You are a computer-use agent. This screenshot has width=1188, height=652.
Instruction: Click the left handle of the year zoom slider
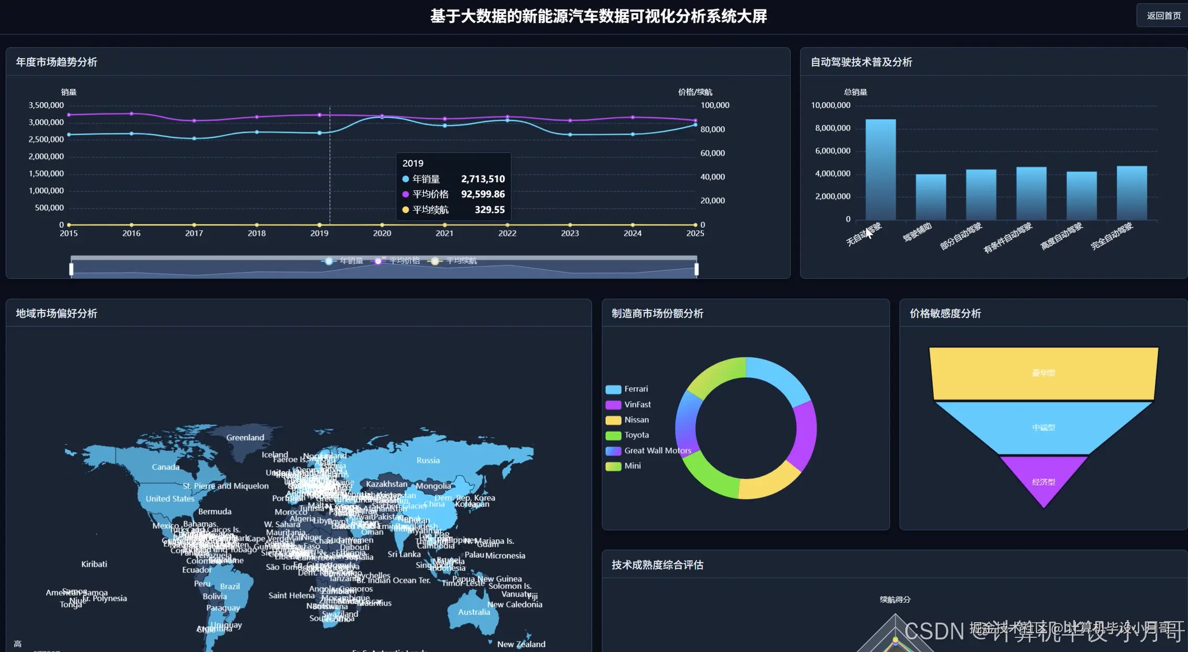(71, 269)
